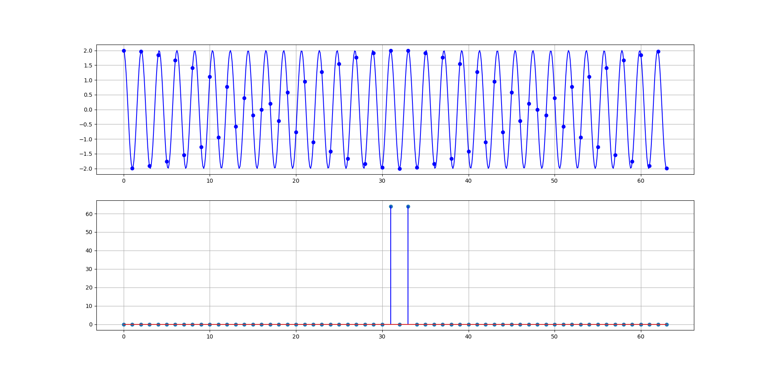
Task: Select x-axis tick label 20 under upper plot
Action: click(x=296, y=181)
